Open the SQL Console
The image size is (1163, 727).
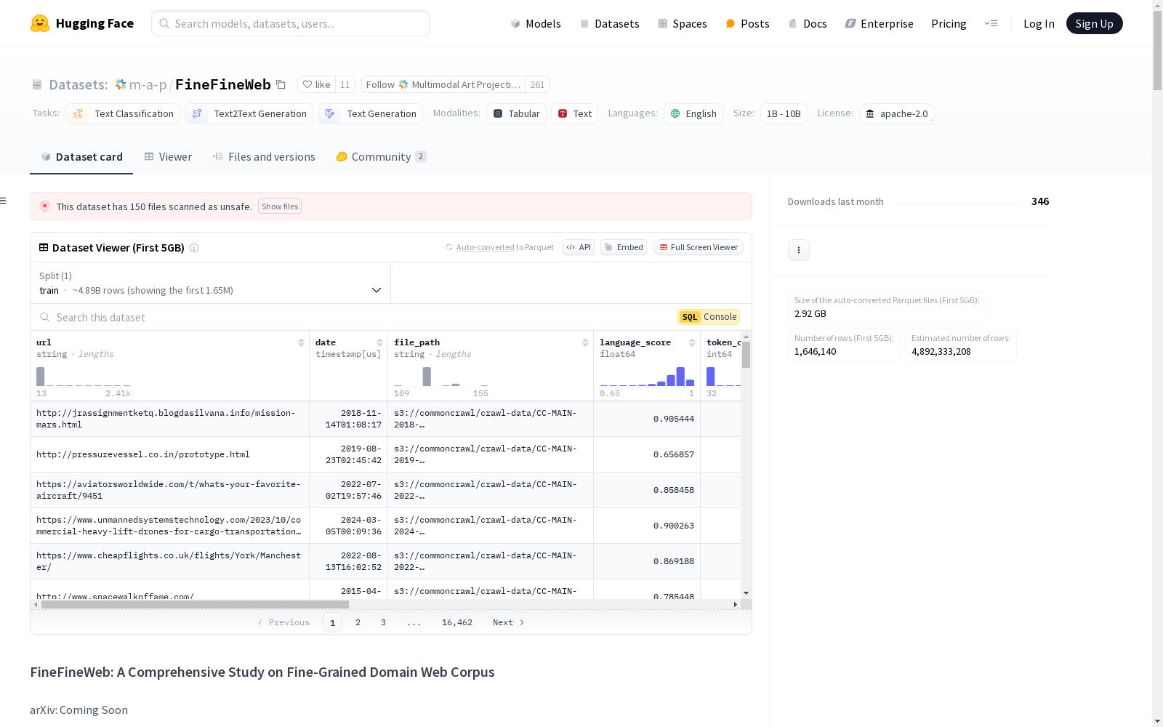[709, 317]
